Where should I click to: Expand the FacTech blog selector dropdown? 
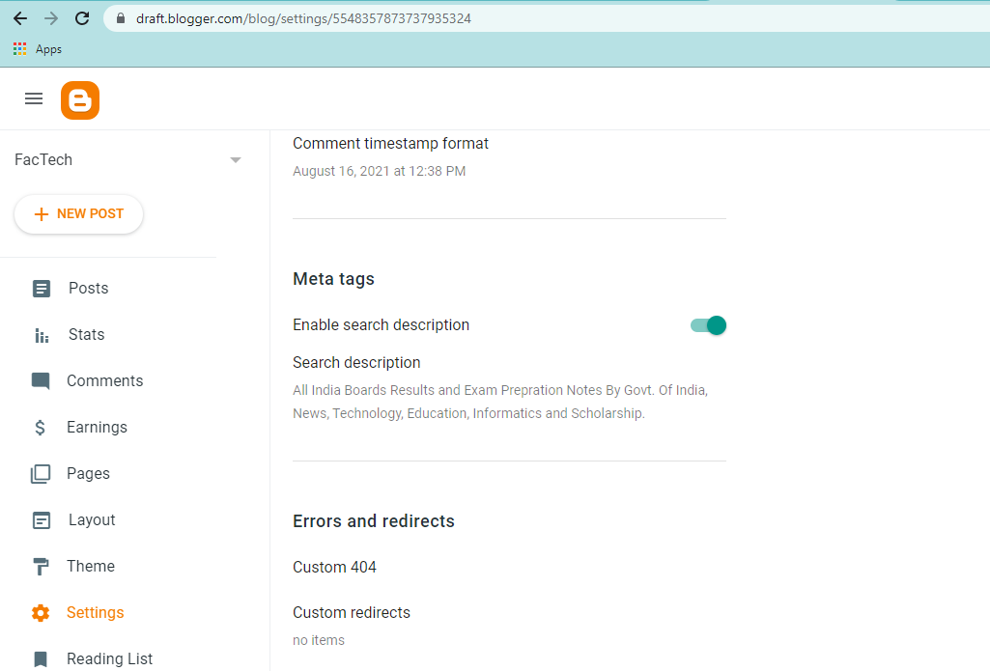pos(236,159)
